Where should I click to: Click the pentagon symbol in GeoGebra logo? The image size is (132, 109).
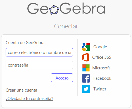pos(54,10)
